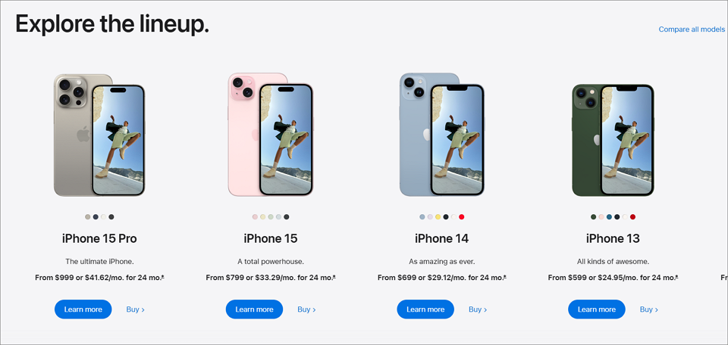The width and height of the screenshot is (728, 345).
Task: Click Learn more for iPhone 15
Action: 255,309
